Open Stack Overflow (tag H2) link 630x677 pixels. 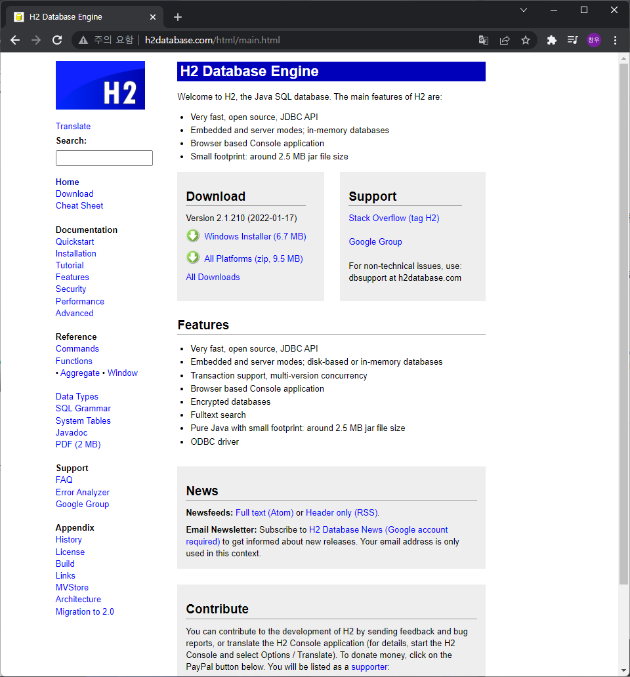click(x=394, y=218)
